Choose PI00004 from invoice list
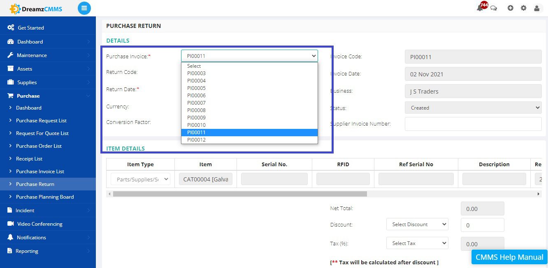The height and width of the screenshot is (268, 548). pyautogui.click(x=249, y=80)
